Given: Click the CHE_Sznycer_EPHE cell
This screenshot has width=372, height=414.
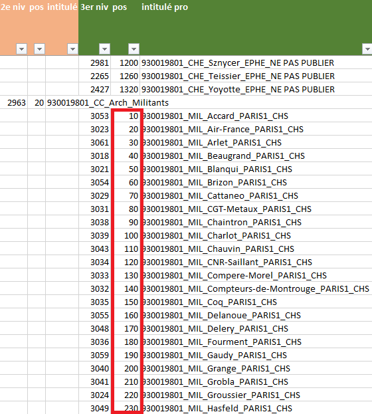Looking at the screenshot, I should click(256, 63).
